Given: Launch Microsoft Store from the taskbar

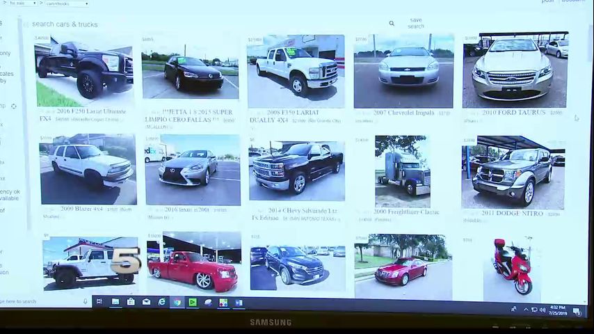Looking at the screenshot, I should pos(131,302).
